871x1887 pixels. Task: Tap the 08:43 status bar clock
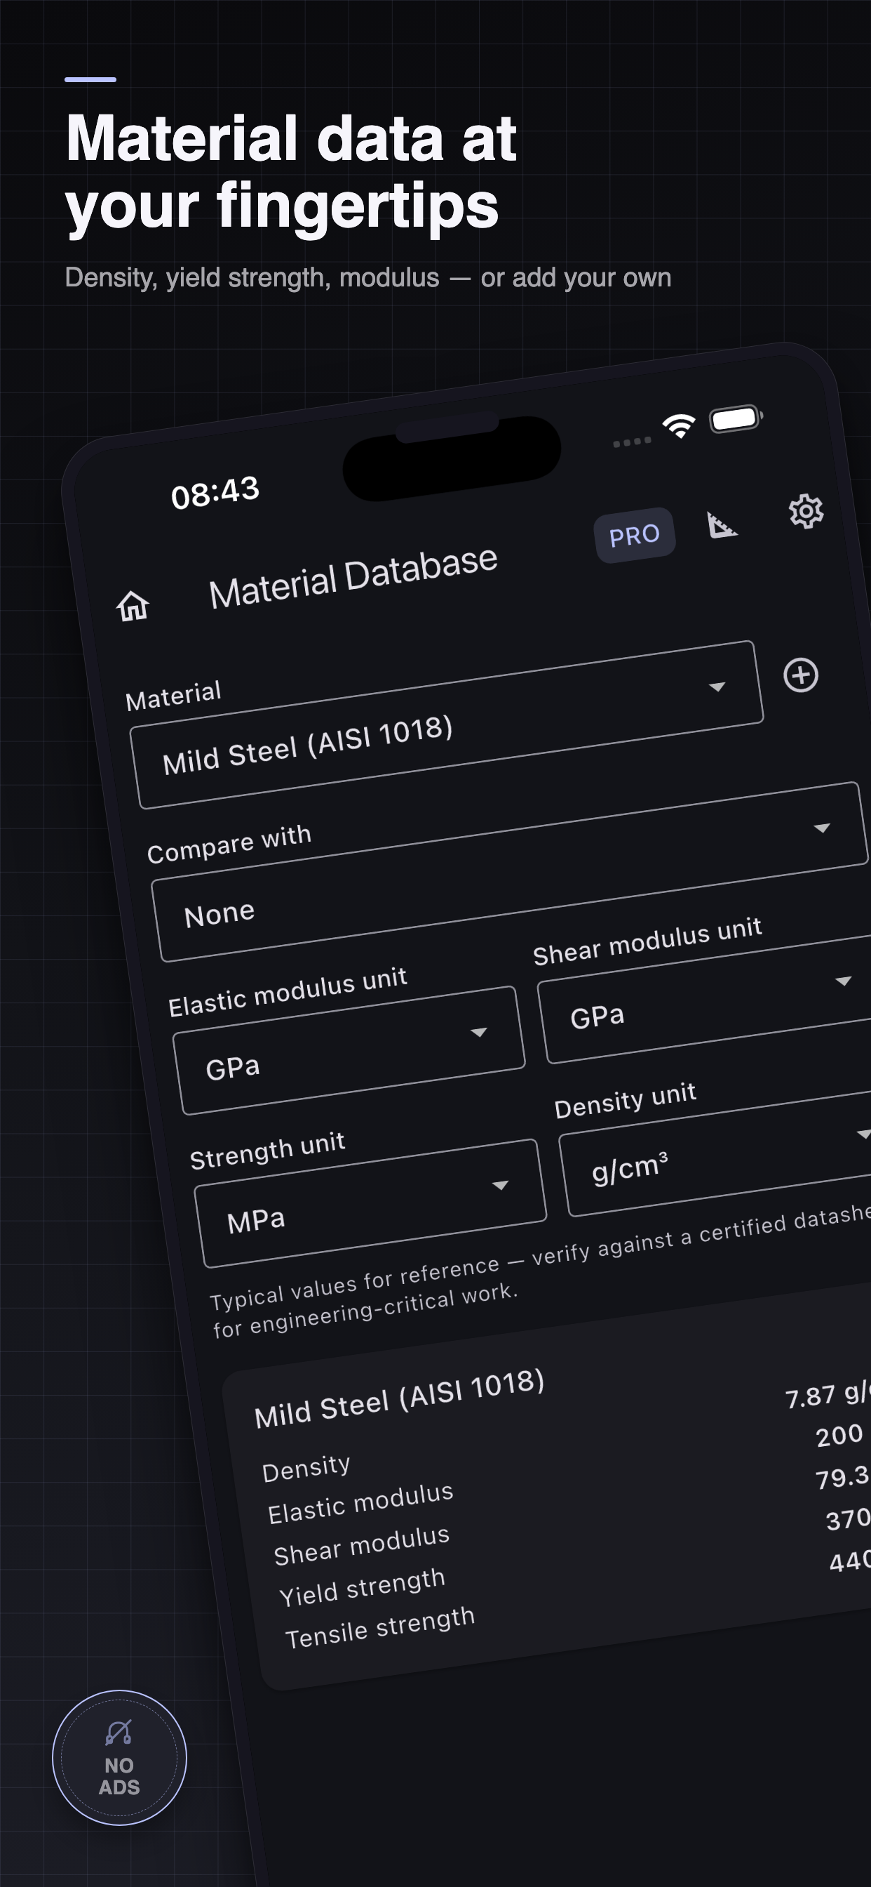pos(215,493)
